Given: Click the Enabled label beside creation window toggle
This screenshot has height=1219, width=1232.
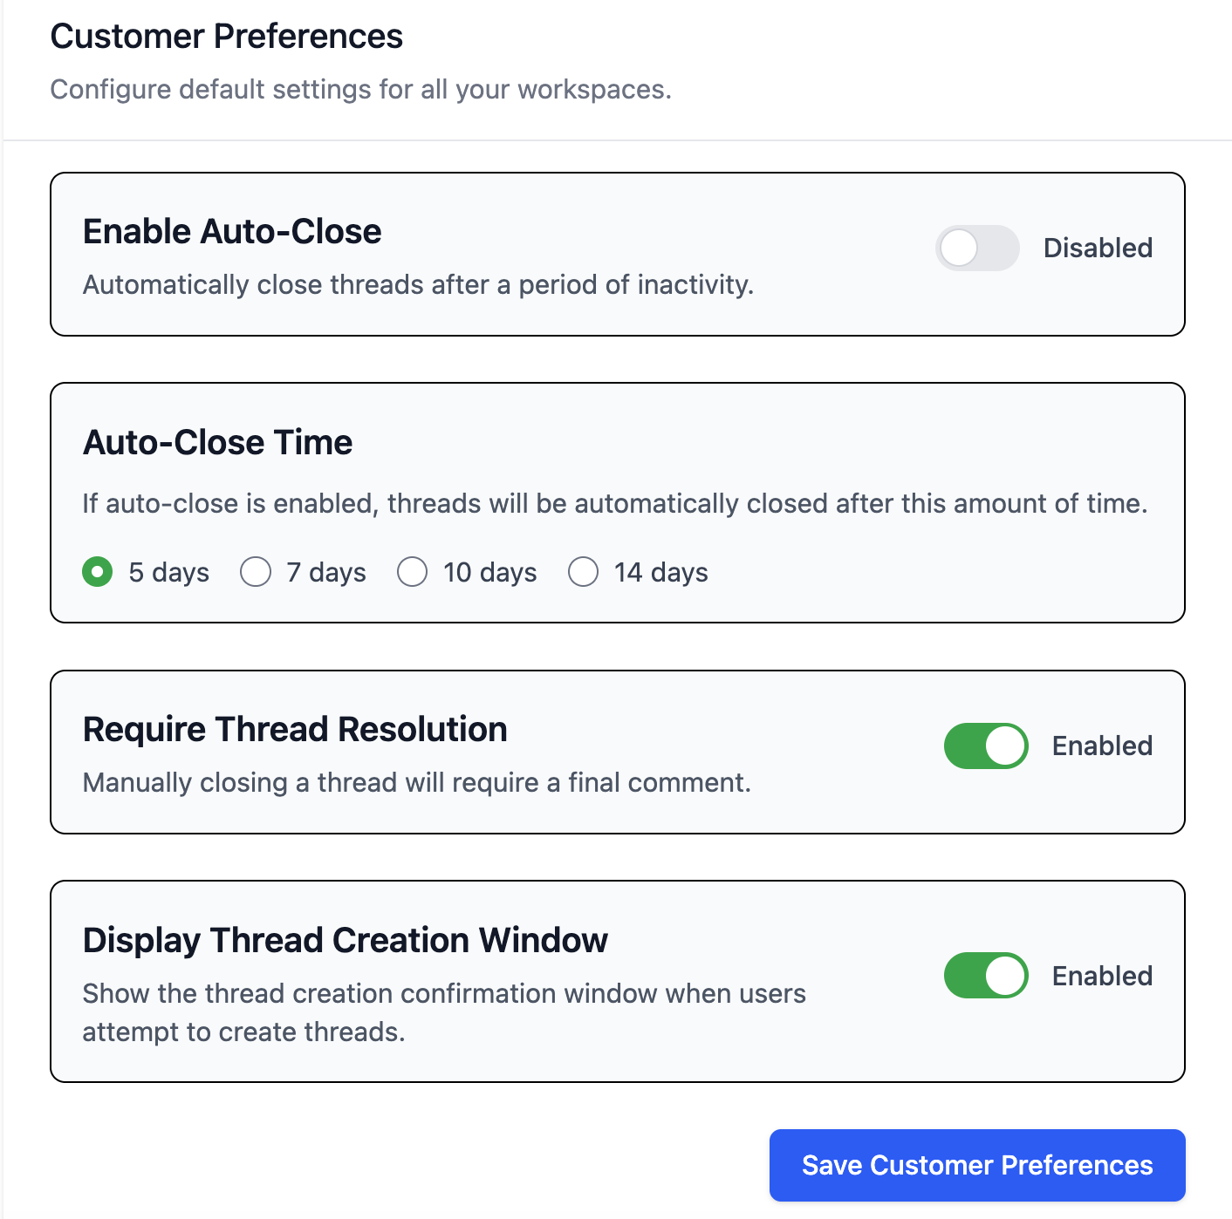Looking at the screenshot, I should pyautogui.click(x=1102, y=976).
